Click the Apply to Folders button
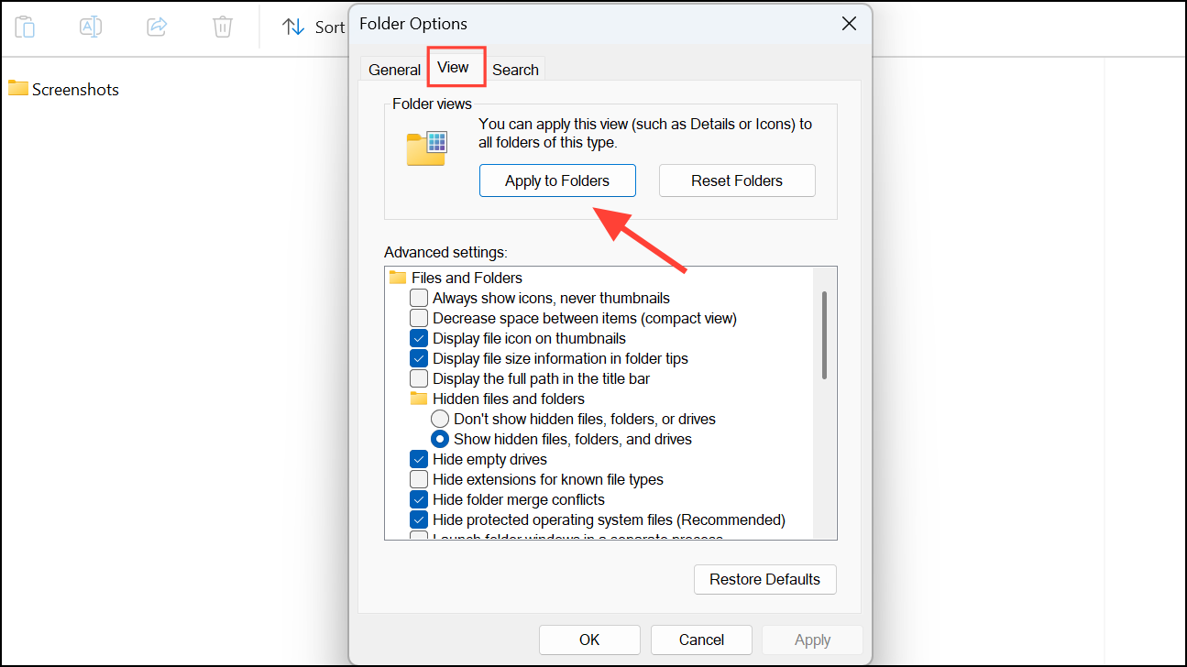 (x=557, y=180)
